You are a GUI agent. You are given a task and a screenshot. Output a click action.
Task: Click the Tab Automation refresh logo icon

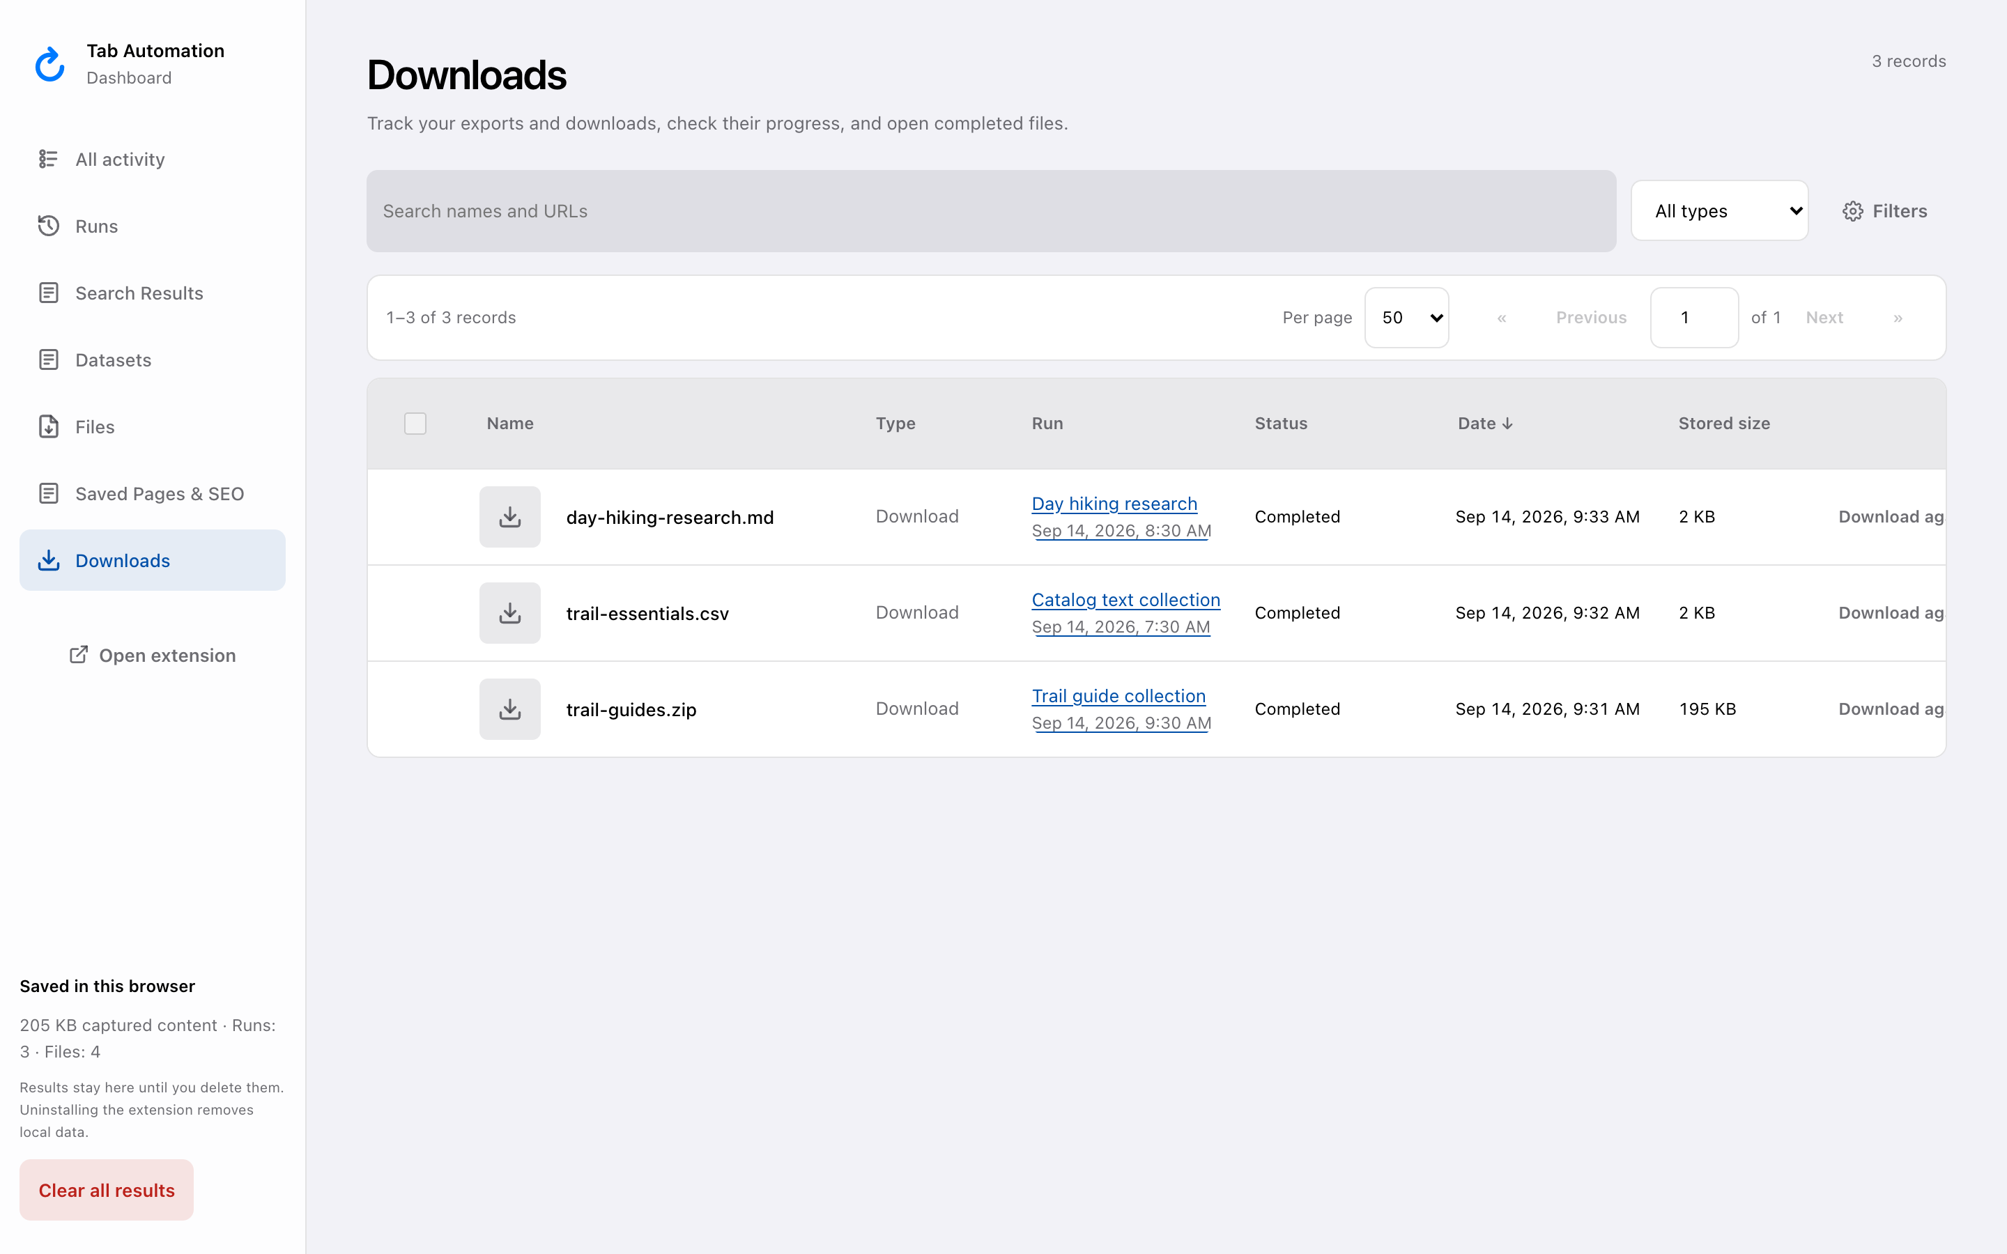pos(49,64)
